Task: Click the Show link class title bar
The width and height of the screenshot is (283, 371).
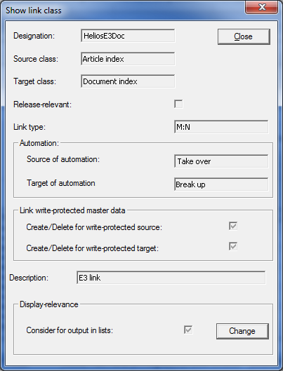Action: (123, 11)
